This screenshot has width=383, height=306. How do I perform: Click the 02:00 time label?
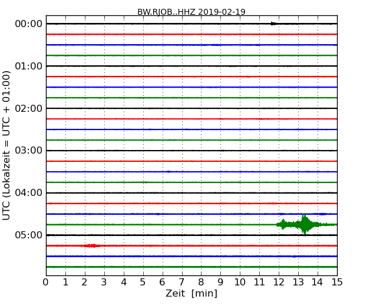coord(29,108)
